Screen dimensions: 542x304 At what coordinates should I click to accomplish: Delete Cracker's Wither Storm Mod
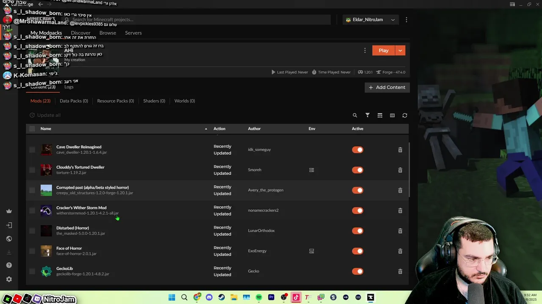point(400,211)
